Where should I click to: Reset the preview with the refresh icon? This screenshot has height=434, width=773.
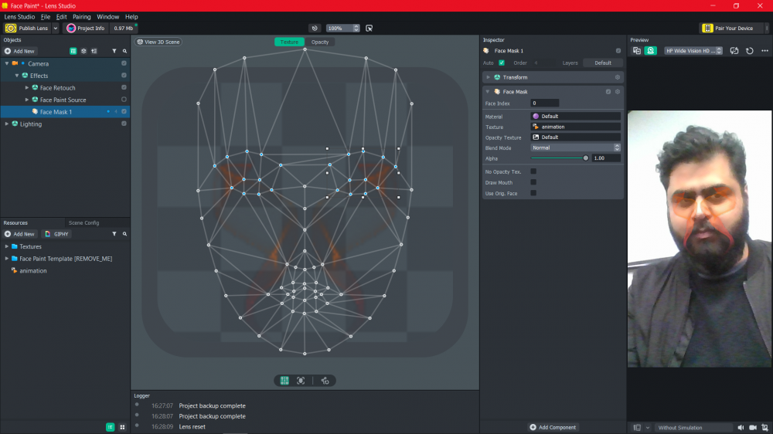749,51
